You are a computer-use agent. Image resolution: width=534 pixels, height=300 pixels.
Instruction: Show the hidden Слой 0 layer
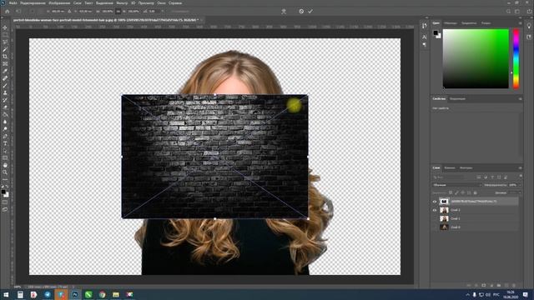click(x=435, y=227)
